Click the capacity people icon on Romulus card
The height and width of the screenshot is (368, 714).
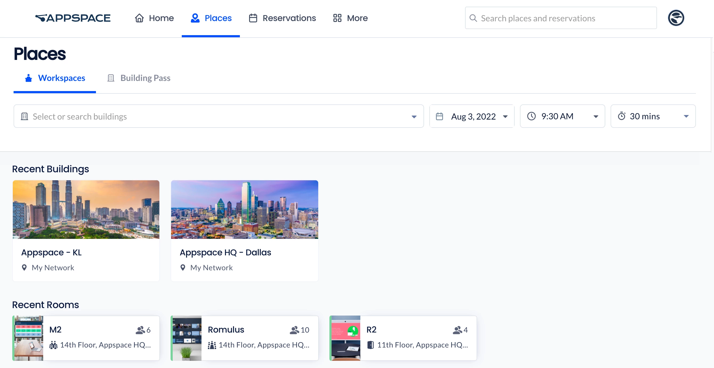[294, 330]
